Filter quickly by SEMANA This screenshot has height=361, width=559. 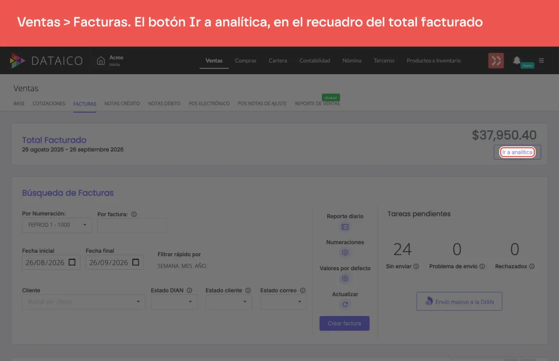[168, 266]
